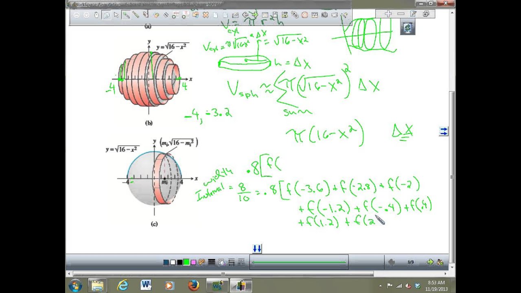
Task: Click the vertical scrollbar down arrow
Action: pyautogui.click(x=452, y=267)
